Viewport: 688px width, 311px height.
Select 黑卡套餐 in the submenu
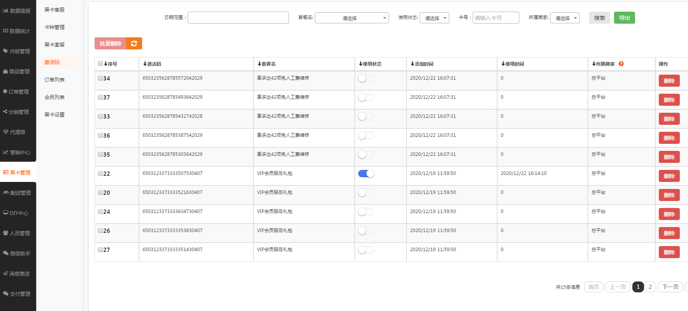coord(55,45)
